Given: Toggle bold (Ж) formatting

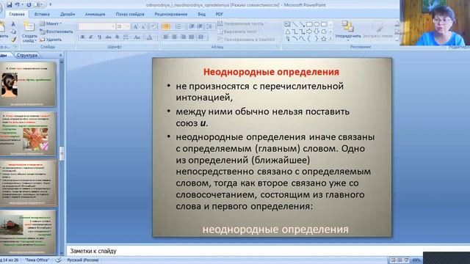Looking at the screenshot, I should (82, 37).
